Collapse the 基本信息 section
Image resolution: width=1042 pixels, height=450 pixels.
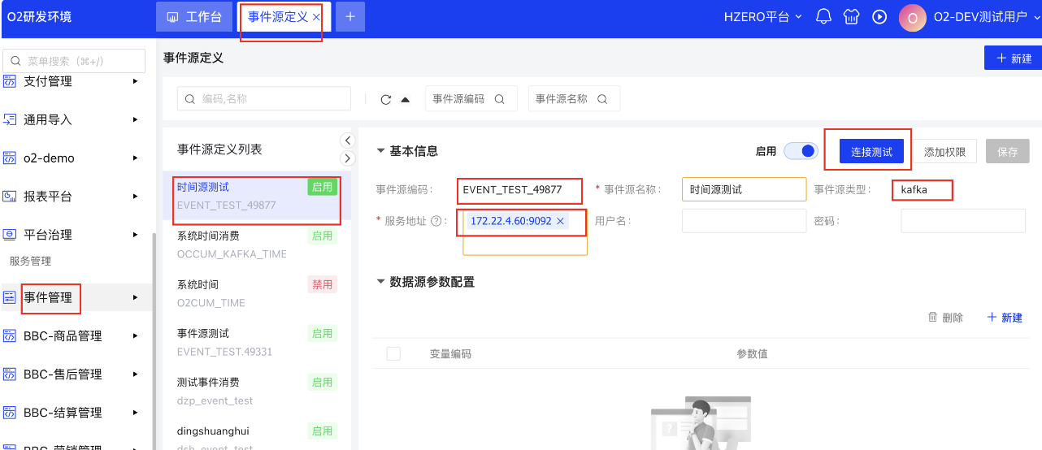coord(380,151)
